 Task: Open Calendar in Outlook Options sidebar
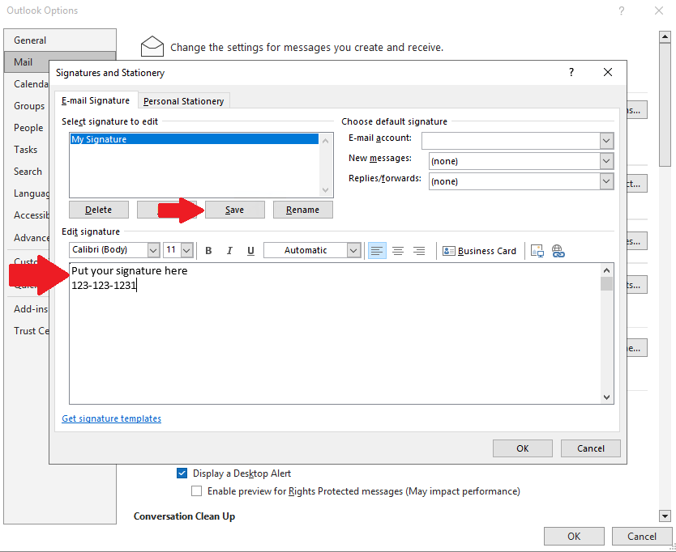point(27,84)
